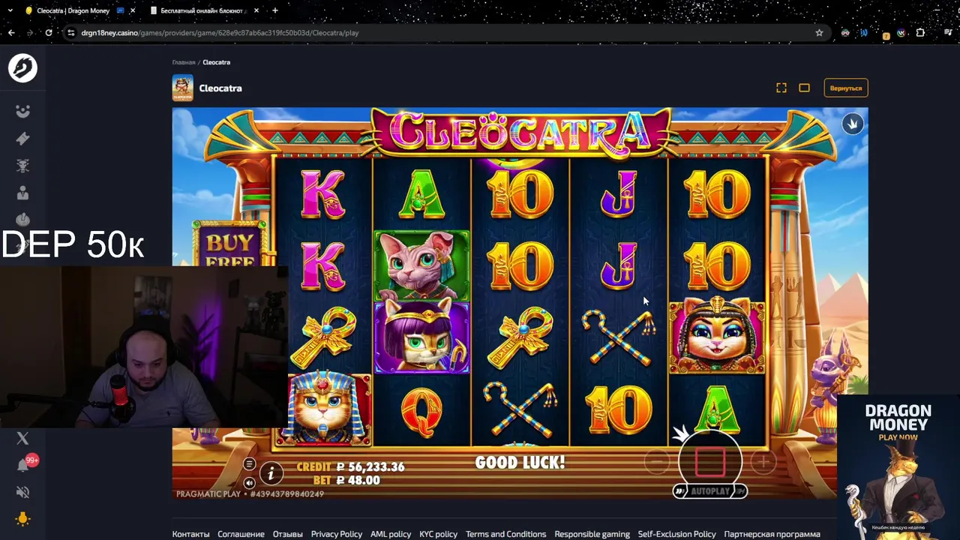Expand the browser tab search chevron

pyautogui.click(x=10, y=10)
